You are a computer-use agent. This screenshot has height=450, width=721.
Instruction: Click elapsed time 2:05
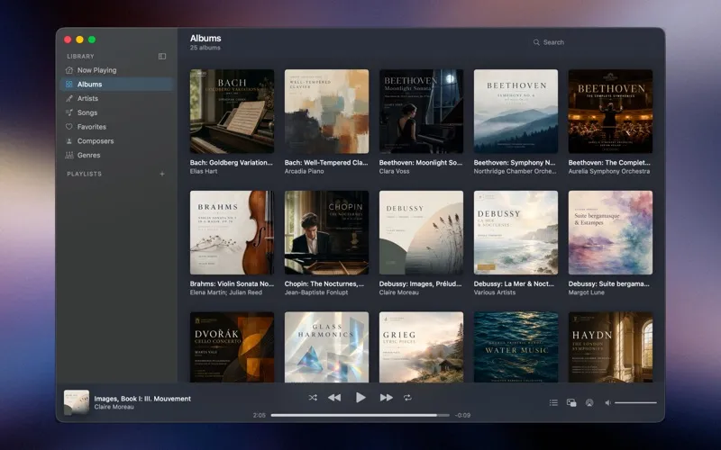pos(260,415)
